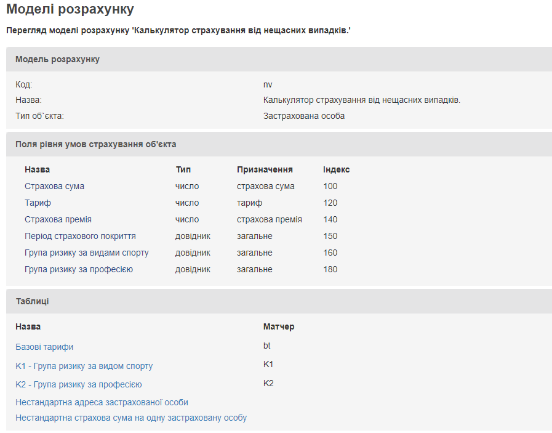Click "Поля рівня умов страхування об'єкта" panel header
This screenshot has height=433, width=552.
pos(95,144)
